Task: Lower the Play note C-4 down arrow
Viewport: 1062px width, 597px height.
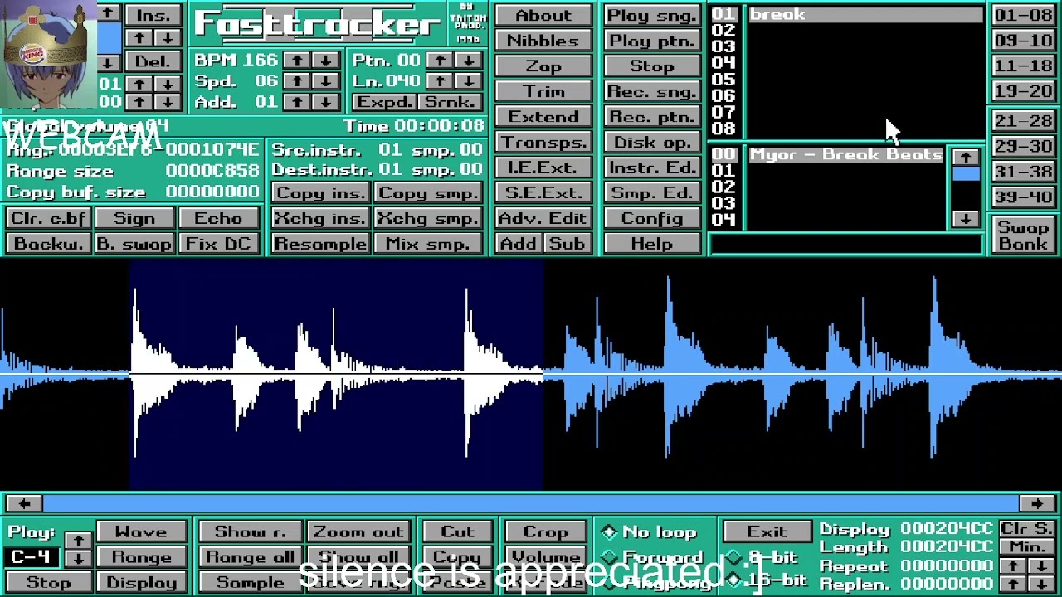Action: click(x=78, y=558)
